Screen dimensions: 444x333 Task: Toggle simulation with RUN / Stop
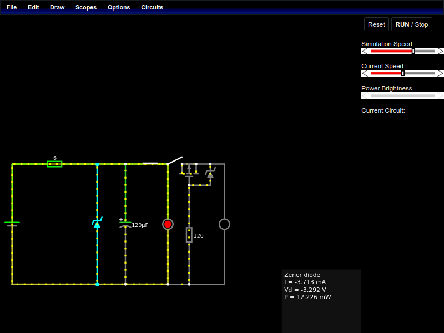click(x=411, y=24)
